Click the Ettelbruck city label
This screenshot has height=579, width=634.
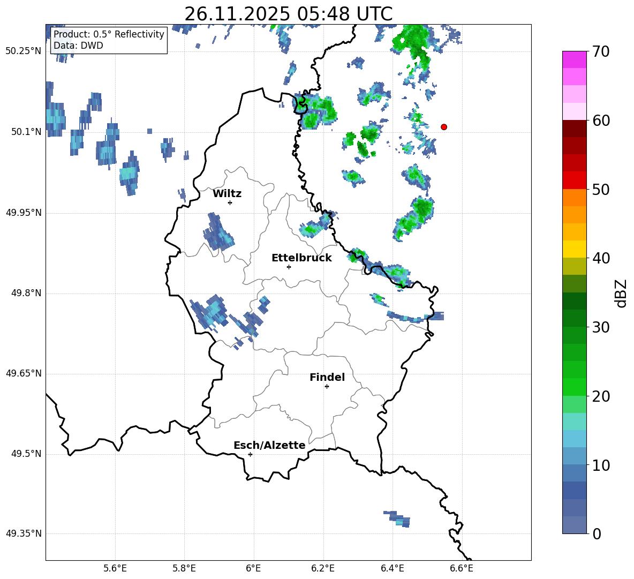301,258
